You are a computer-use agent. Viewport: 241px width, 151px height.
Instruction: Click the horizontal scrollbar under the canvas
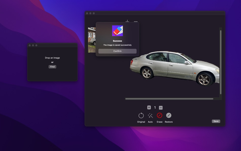point(169,99)
